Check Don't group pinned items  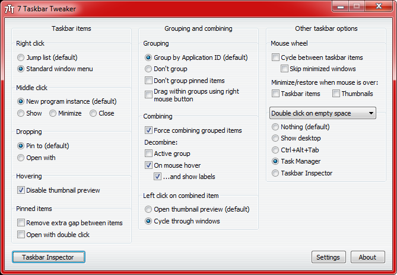(x=148, y=81)
